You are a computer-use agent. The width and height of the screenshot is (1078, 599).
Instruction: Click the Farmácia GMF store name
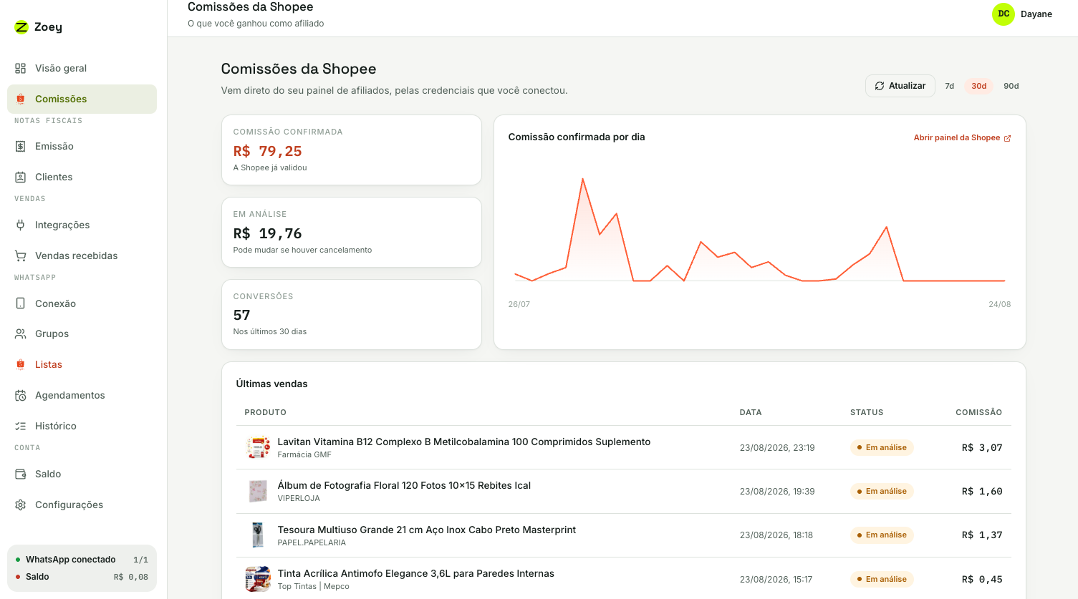click(x=304, y=455)
